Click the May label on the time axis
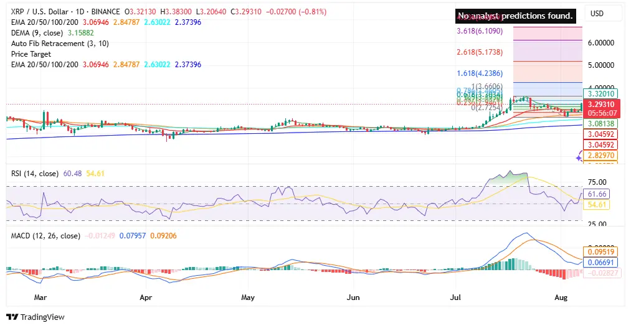 (248, 298)
